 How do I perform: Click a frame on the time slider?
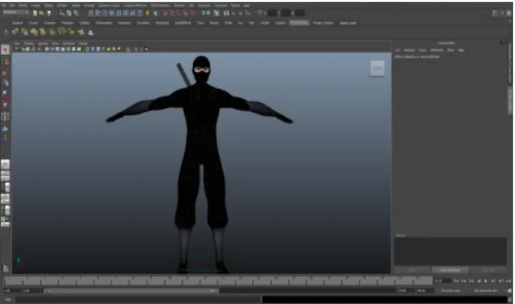point(218,281)
